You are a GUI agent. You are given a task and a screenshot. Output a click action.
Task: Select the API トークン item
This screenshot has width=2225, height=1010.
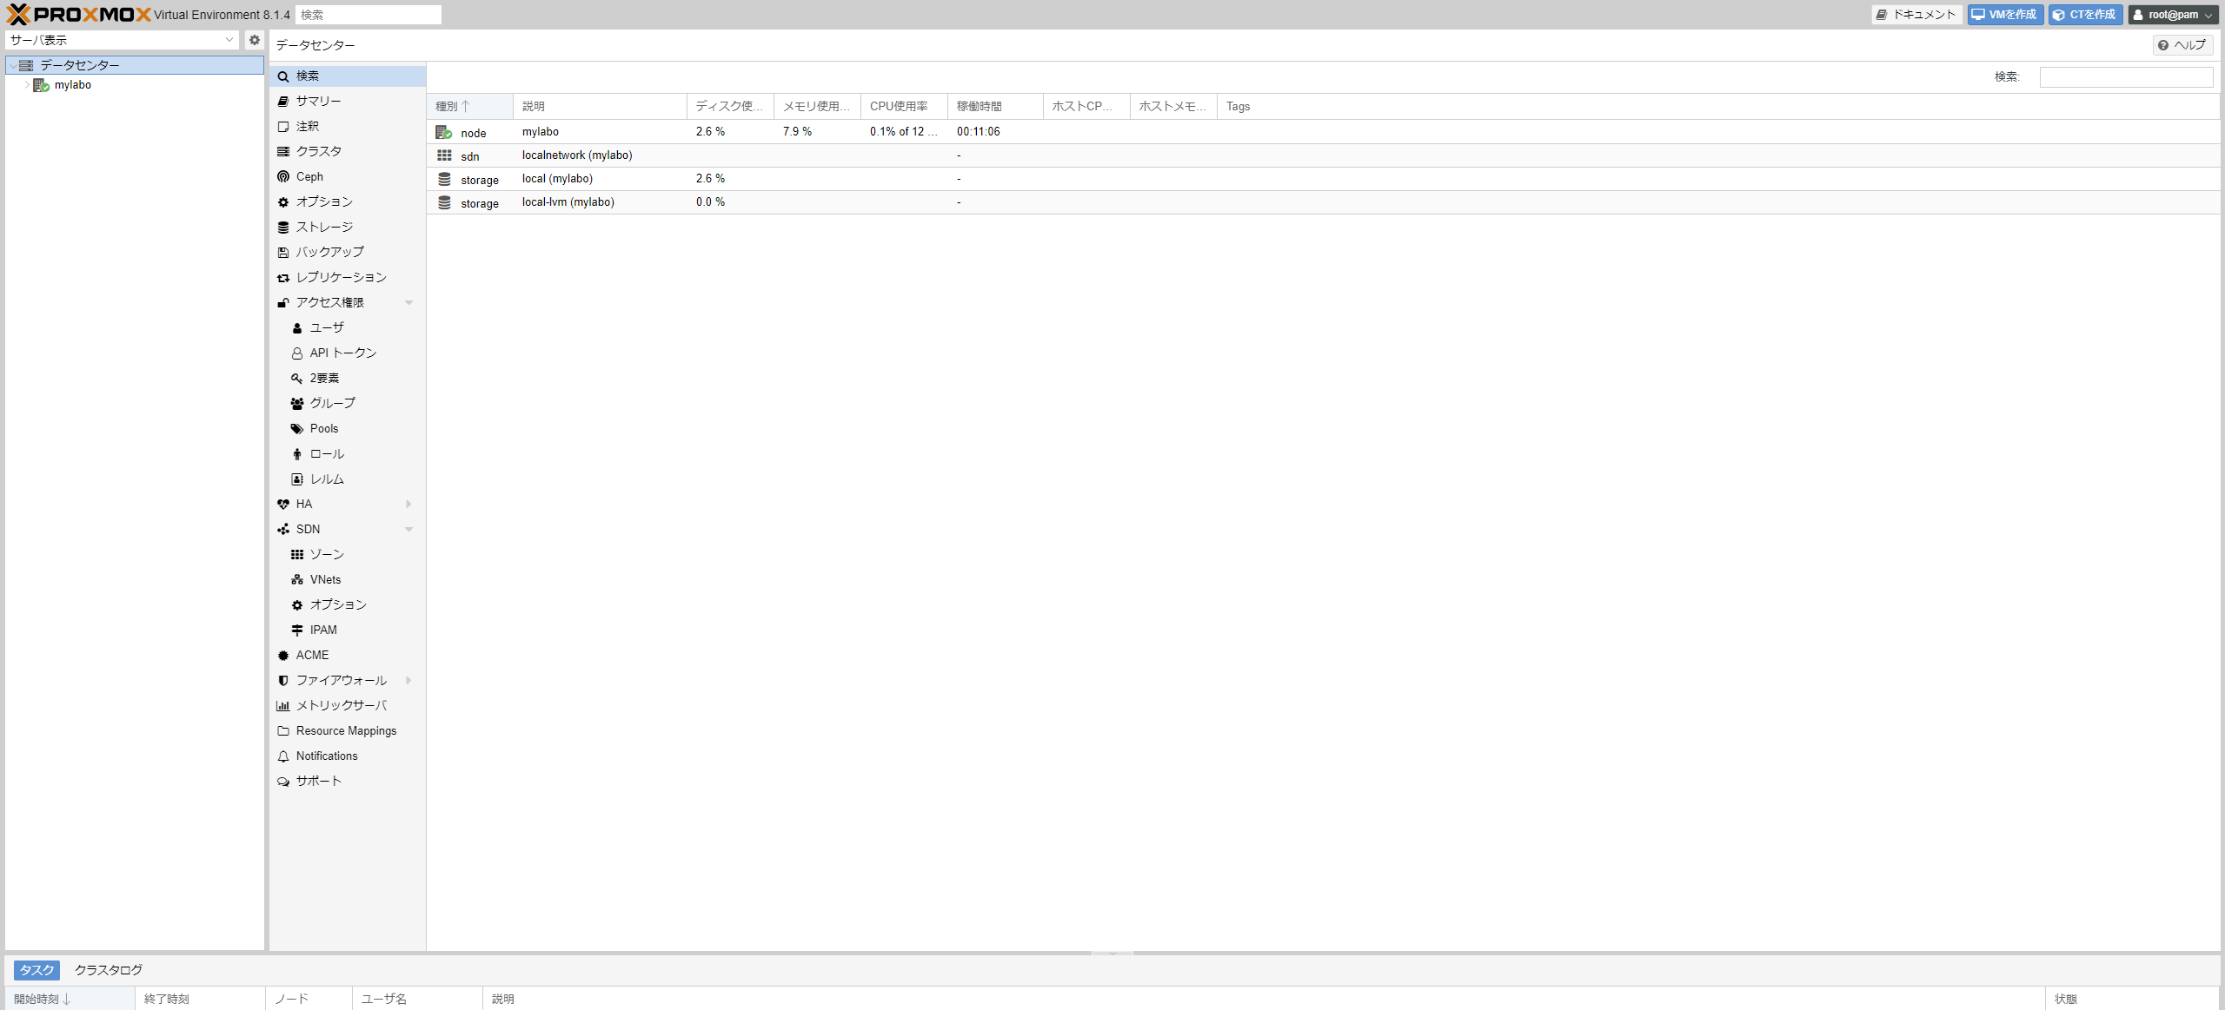coord(342,353)
